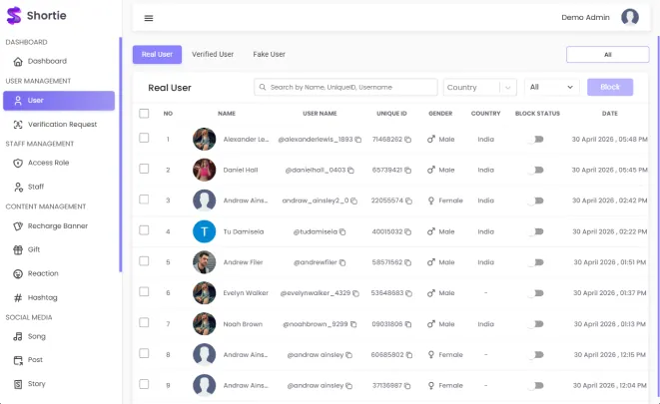Open the All status filter dropdown
This screenshot has height=404, width=660.
click(x=552, y=87)
